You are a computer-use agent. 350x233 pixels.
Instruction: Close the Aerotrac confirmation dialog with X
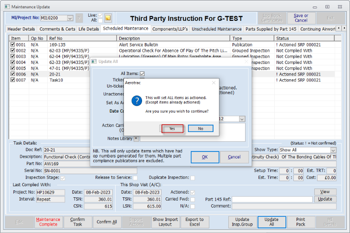point(214,83)
